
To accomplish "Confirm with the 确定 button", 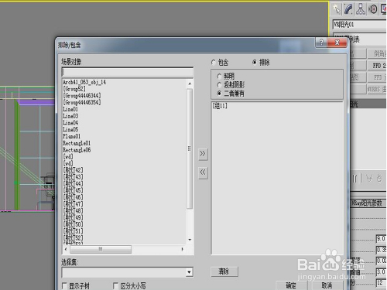I will (291, 285).
